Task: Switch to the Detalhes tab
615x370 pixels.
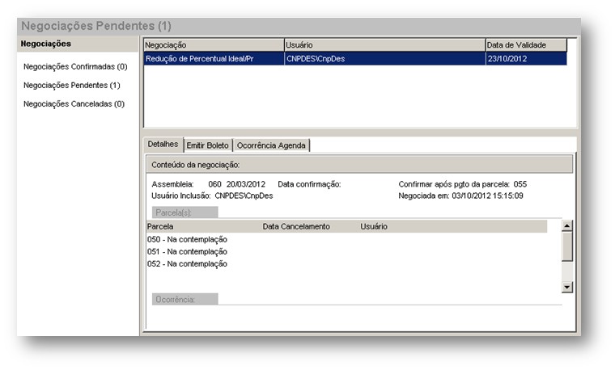Action: 163,144
